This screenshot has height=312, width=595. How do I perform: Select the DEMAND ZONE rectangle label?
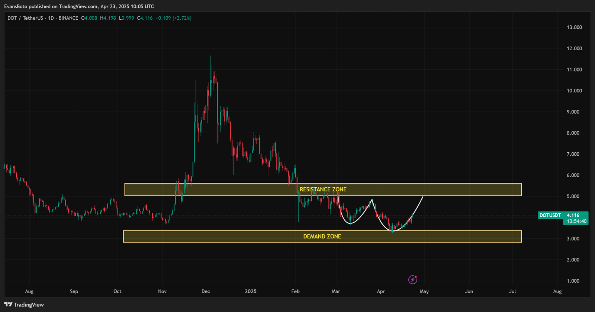click(x=322, y=236)
